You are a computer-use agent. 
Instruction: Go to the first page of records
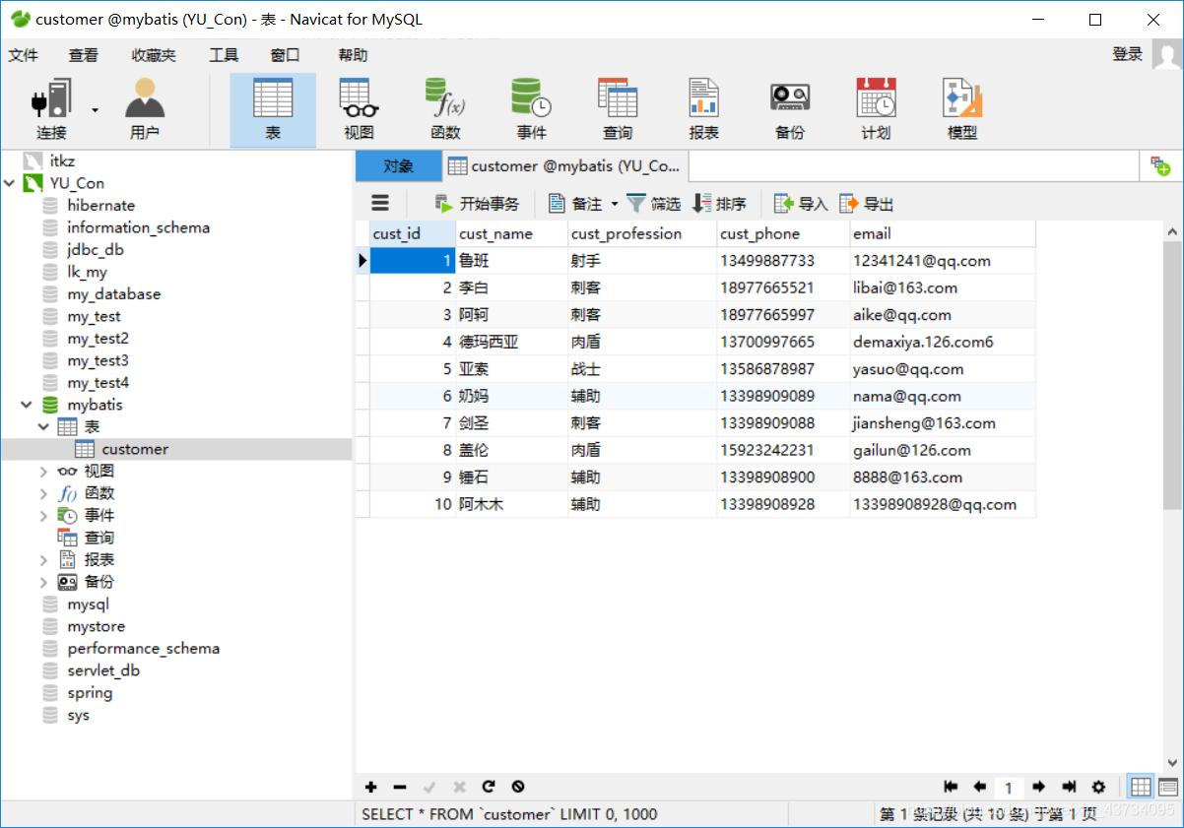951,787
